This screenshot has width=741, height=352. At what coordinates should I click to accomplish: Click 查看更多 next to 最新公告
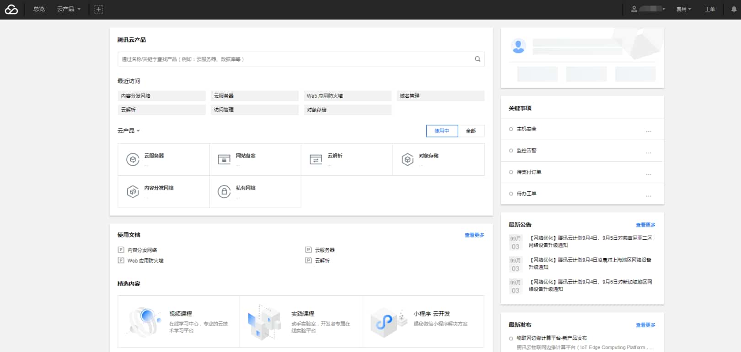pos(645,225)
